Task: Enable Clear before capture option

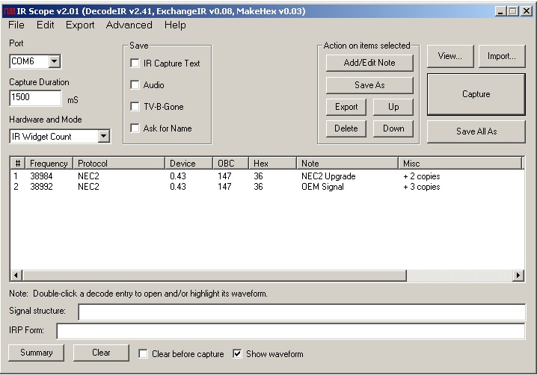Action: click(x=144, y=354)
